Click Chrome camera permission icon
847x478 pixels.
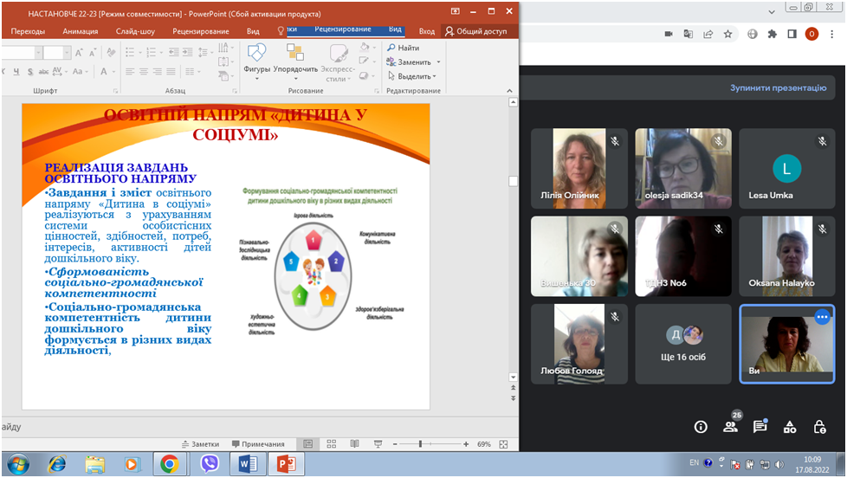pyautogui.click(x=669, y=34)
